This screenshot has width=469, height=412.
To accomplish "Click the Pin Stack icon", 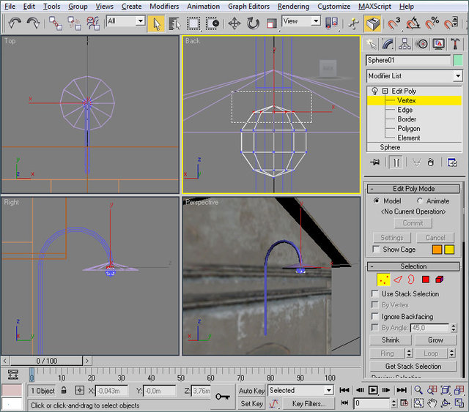I will [x=376, y=162].
